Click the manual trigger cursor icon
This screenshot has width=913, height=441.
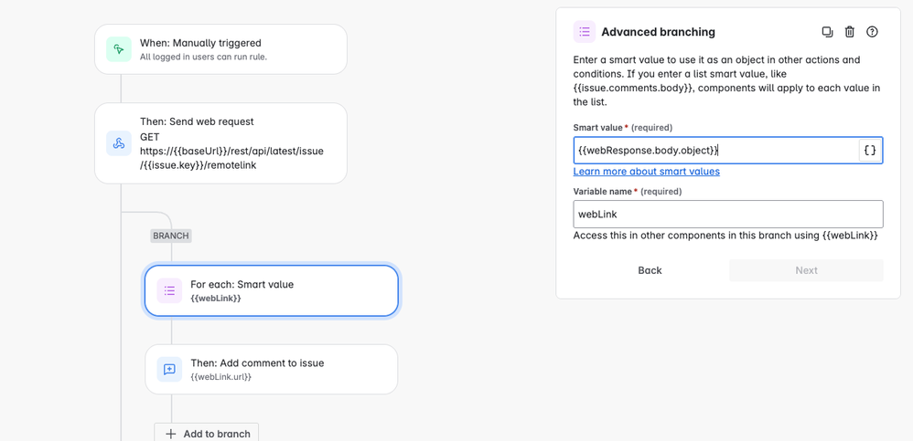(119, 49)
